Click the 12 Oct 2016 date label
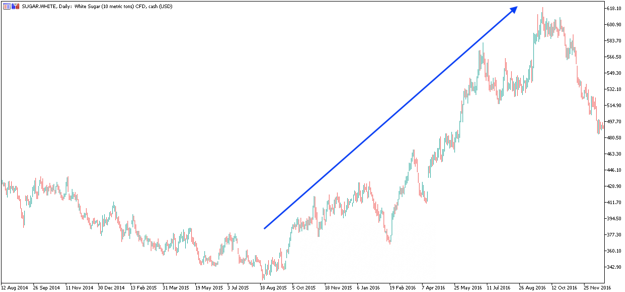The width and height of the screenshot is (625, 292). (565, 287)
